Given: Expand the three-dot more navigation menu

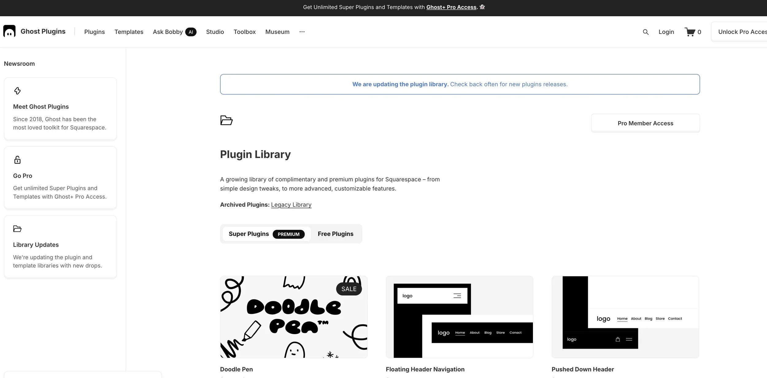Looking at the screenshot, I should (302, 32).
